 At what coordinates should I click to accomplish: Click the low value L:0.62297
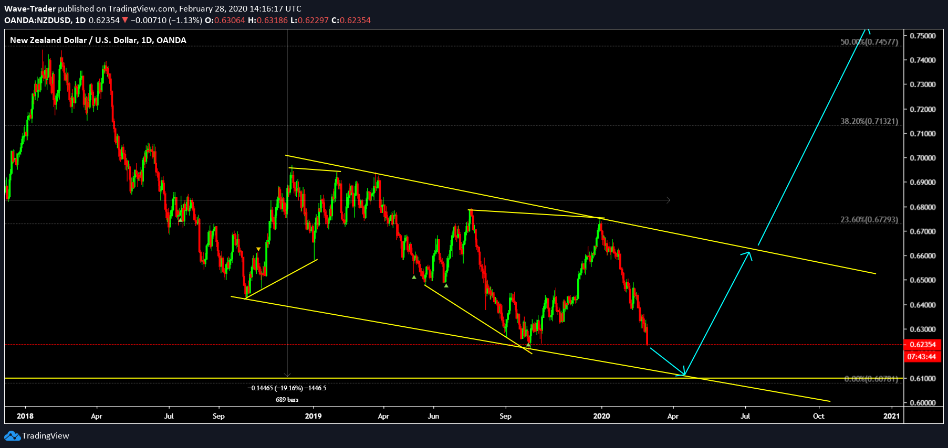tap(309, 20)
